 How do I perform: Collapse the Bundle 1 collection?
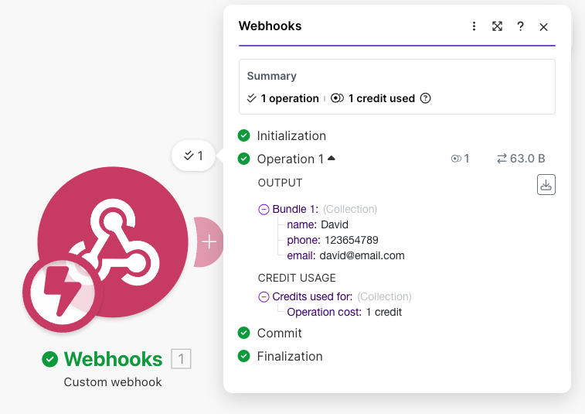264,209
